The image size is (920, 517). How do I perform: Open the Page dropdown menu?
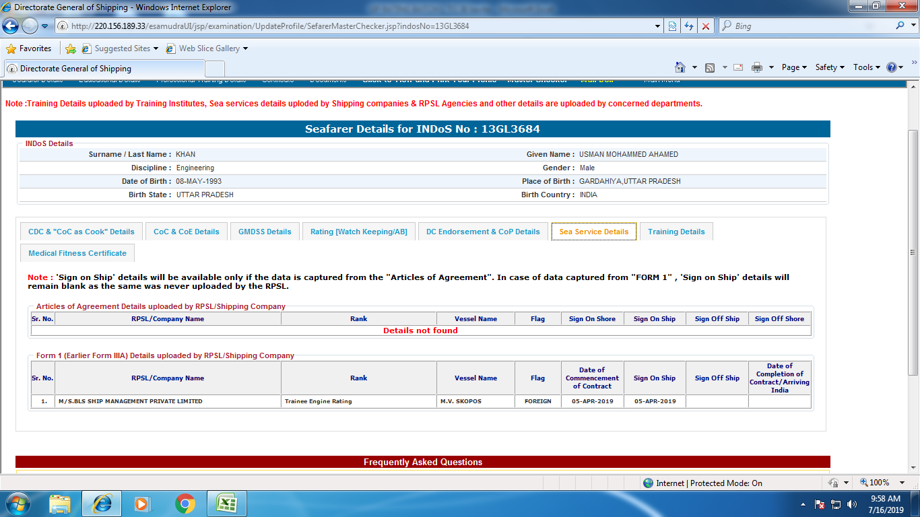pyautogui.click(x=793, y=67)
